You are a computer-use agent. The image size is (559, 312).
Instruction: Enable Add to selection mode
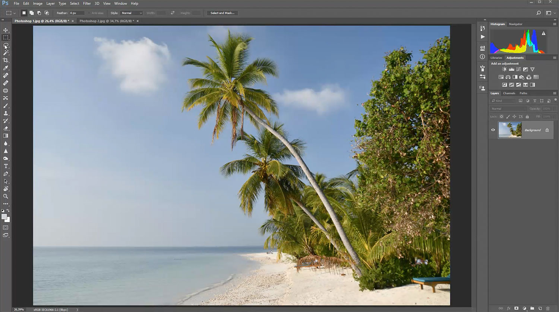pos(32,13)
